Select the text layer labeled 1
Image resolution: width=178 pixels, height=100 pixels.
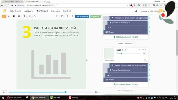[x=127, y=27]
